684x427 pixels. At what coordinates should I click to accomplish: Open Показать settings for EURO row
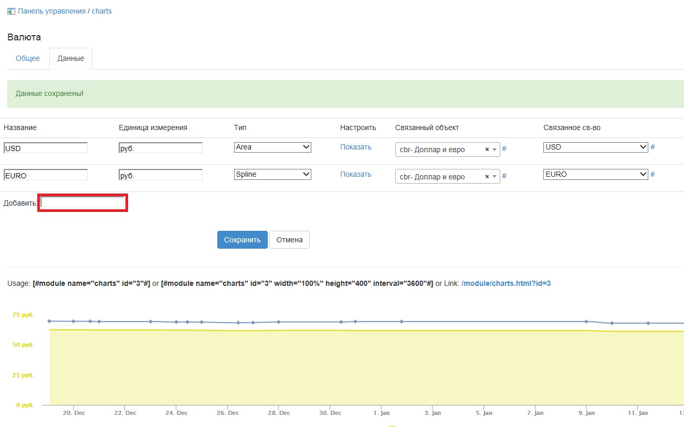[x=355, y=175]
